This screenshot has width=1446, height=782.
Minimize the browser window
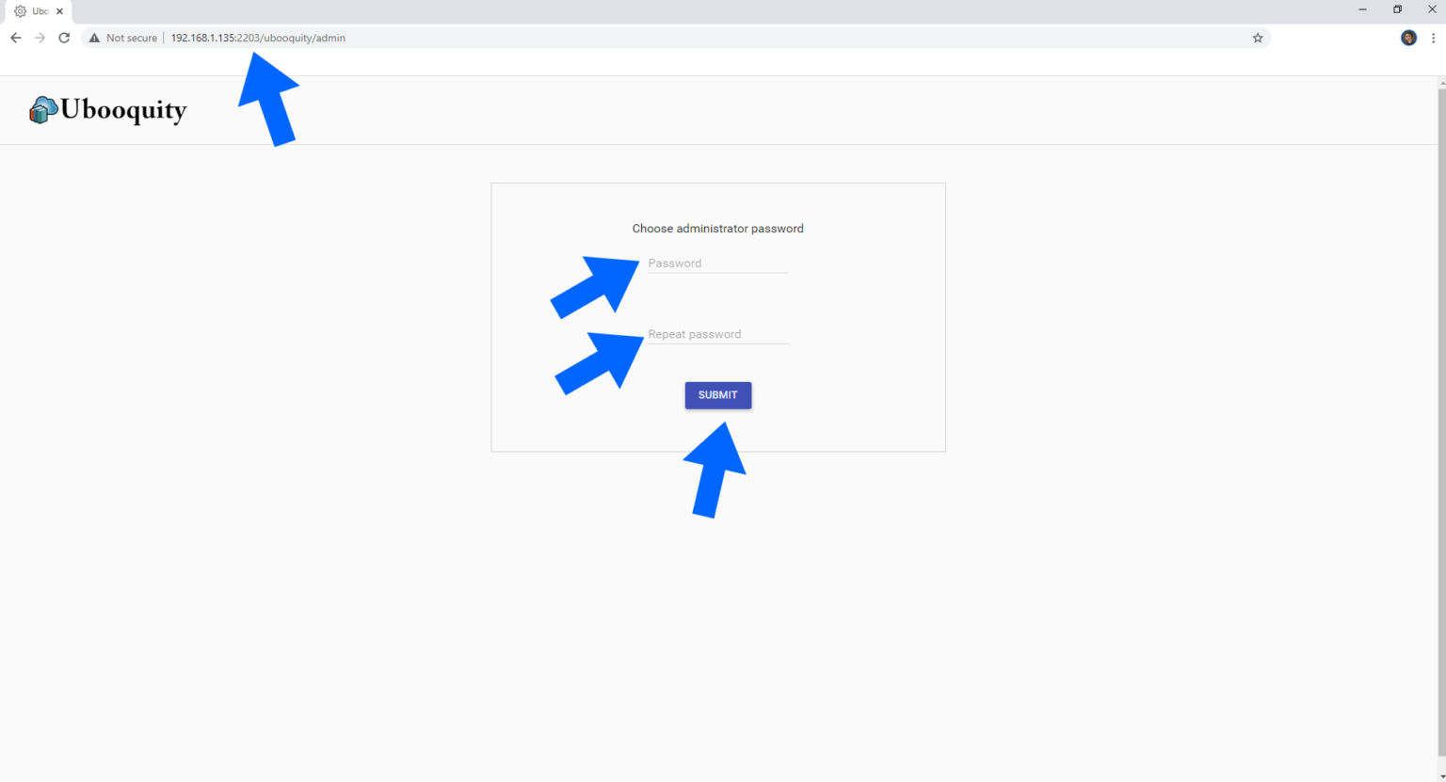1362,9
